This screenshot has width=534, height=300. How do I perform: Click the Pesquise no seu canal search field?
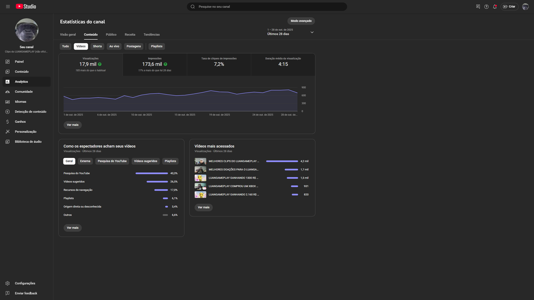tap(267, 7)
